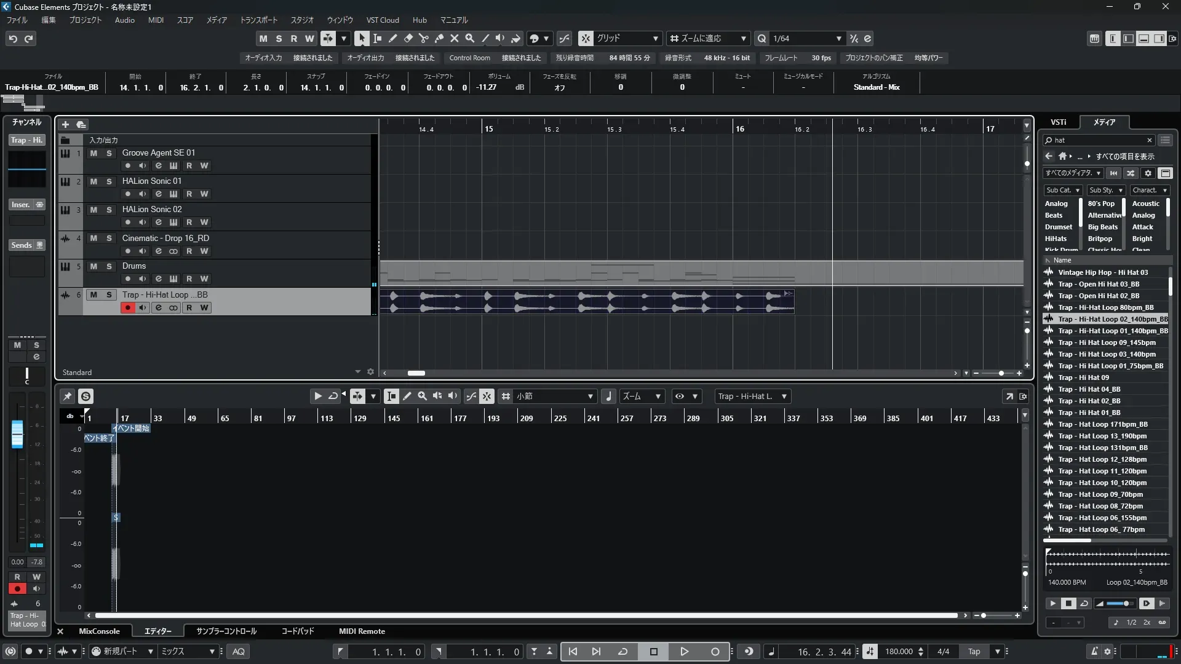Image resolution: width=1181 pixels, height=664 pixels.
Task: Click the Tap tempo button
Action: (974, 651)
